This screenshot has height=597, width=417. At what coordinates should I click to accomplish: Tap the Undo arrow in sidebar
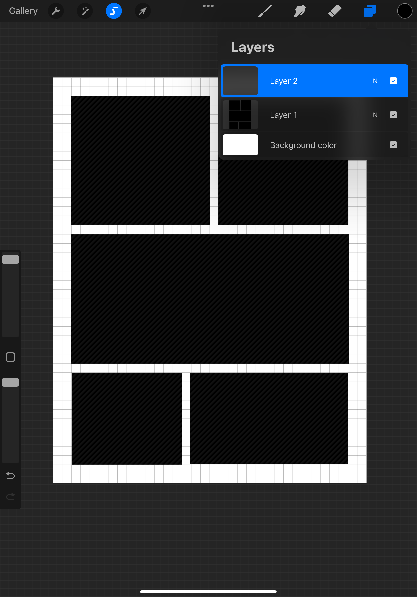tap(10, 475)
